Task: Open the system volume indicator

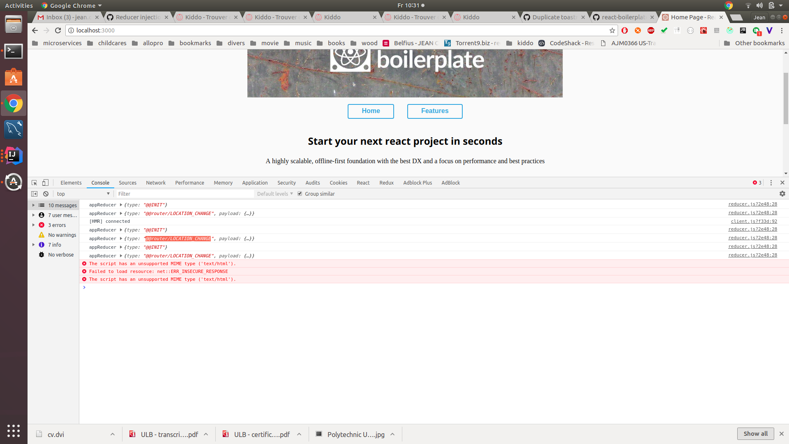Action: point(759,5)
